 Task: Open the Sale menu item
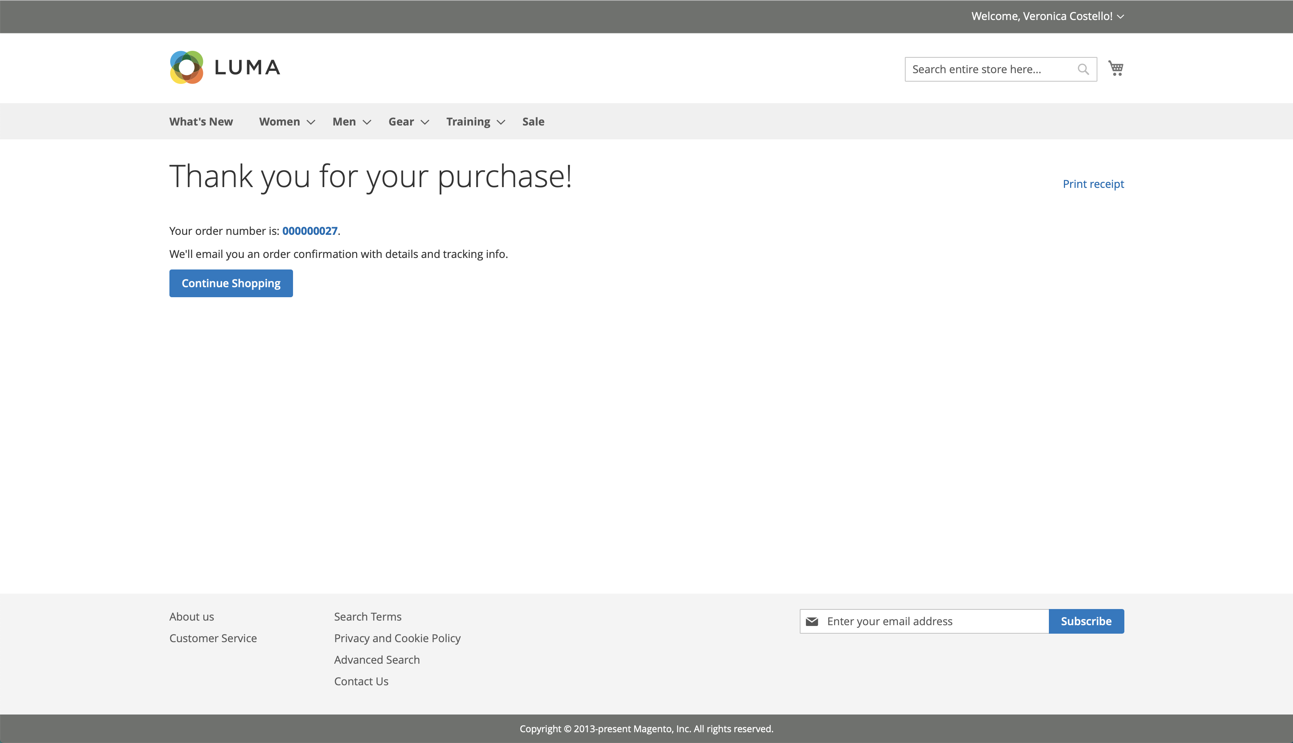click(x=533, y=121)
